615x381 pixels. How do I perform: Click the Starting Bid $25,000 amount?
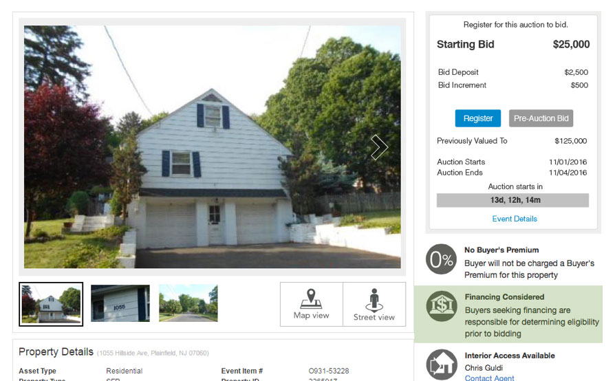[x=571, y=44]
